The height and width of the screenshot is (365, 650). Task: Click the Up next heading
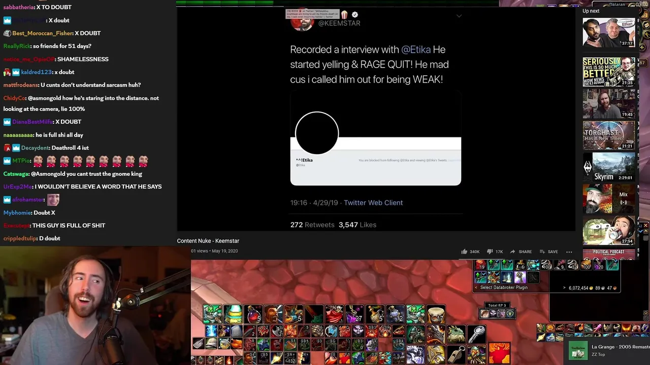pos(591,11)
